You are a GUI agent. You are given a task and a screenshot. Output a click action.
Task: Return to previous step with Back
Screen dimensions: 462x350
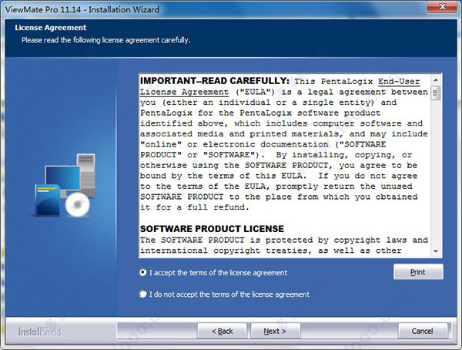pyautogui.click(x=223, y=331)
